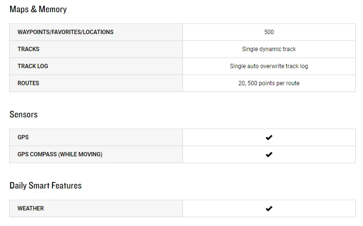Click the Sensors specifications table
This screenshot has width=363, height=226.
coord(182,146)
